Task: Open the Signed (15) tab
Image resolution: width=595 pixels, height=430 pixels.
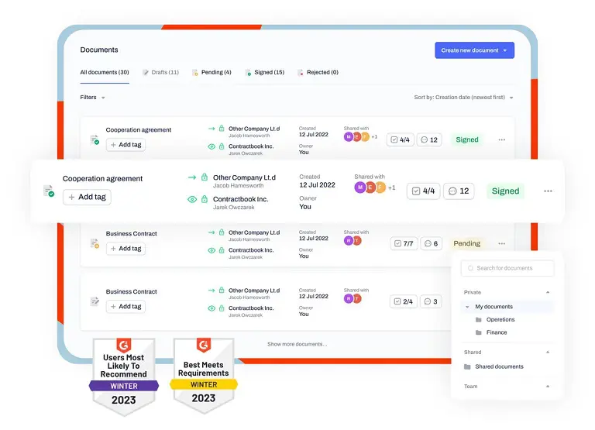Action: tap(264, 73)
